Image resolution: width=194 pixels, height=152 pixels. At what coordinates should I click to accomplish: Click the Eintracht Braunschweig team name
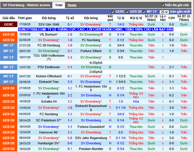91,108
